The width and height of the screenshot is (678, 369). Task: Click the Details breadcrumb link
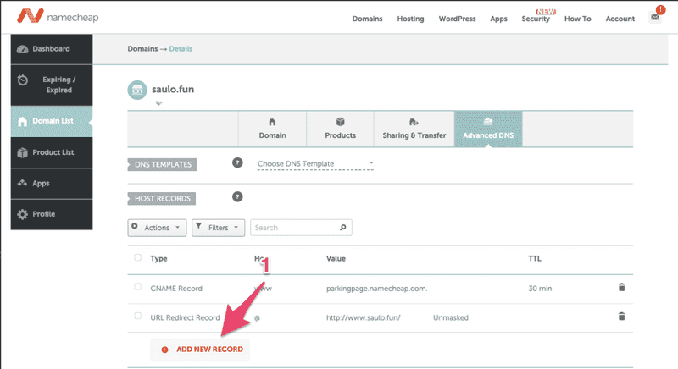click(181, 49)
